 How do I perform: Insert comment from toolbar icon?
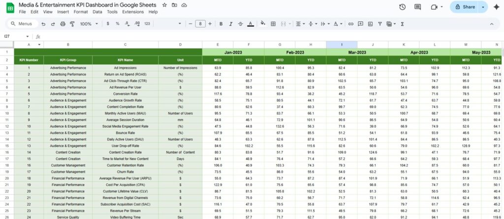coord(361,24)
